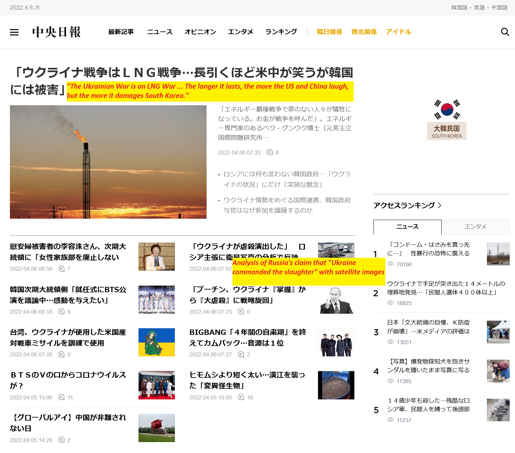Open the hamburger menu icon
Viewport: 515px width, 453px height.
pos(14,32)
